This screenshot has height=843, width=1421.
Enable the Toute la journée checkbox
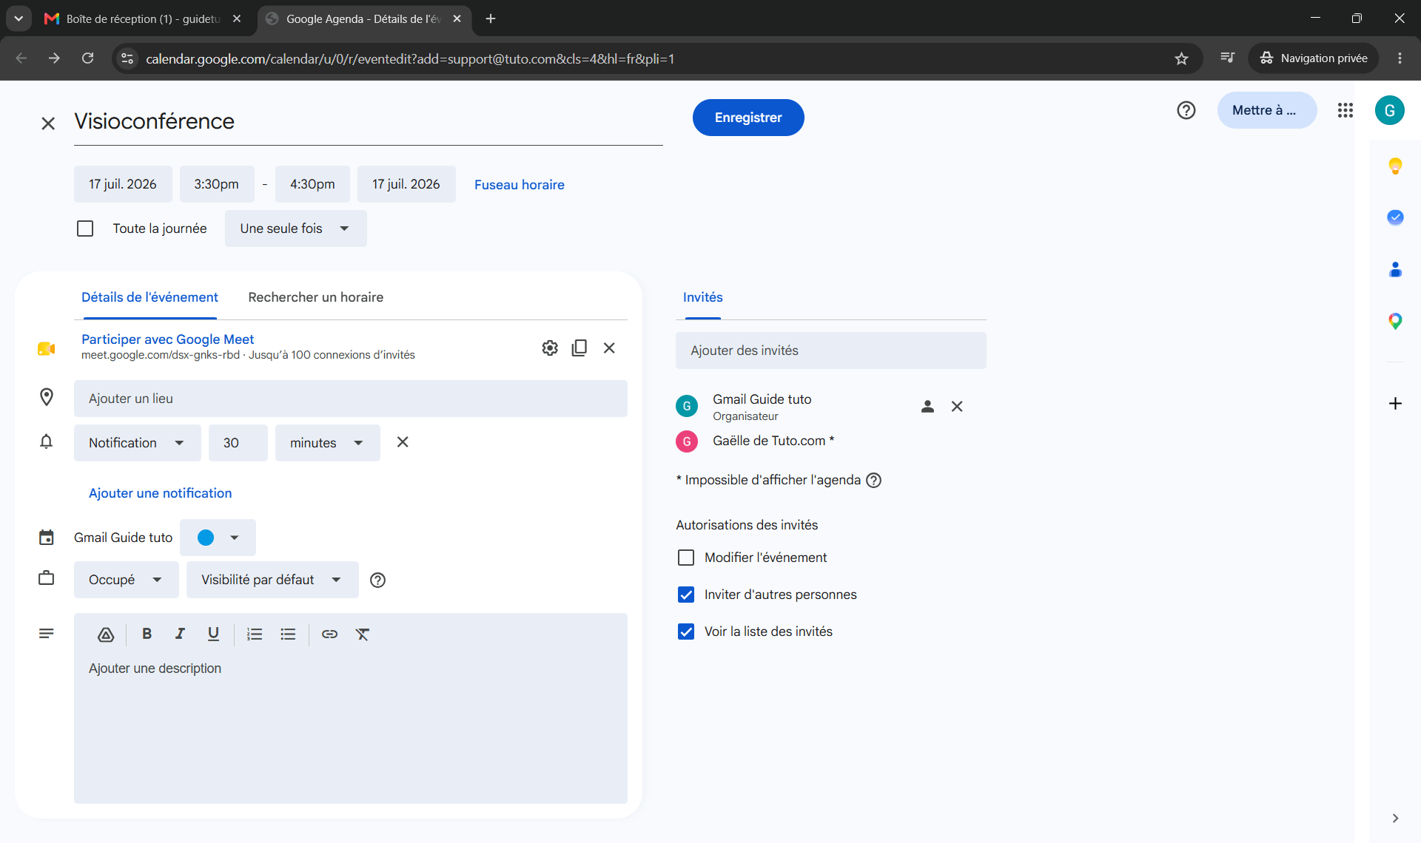(85, 228)
